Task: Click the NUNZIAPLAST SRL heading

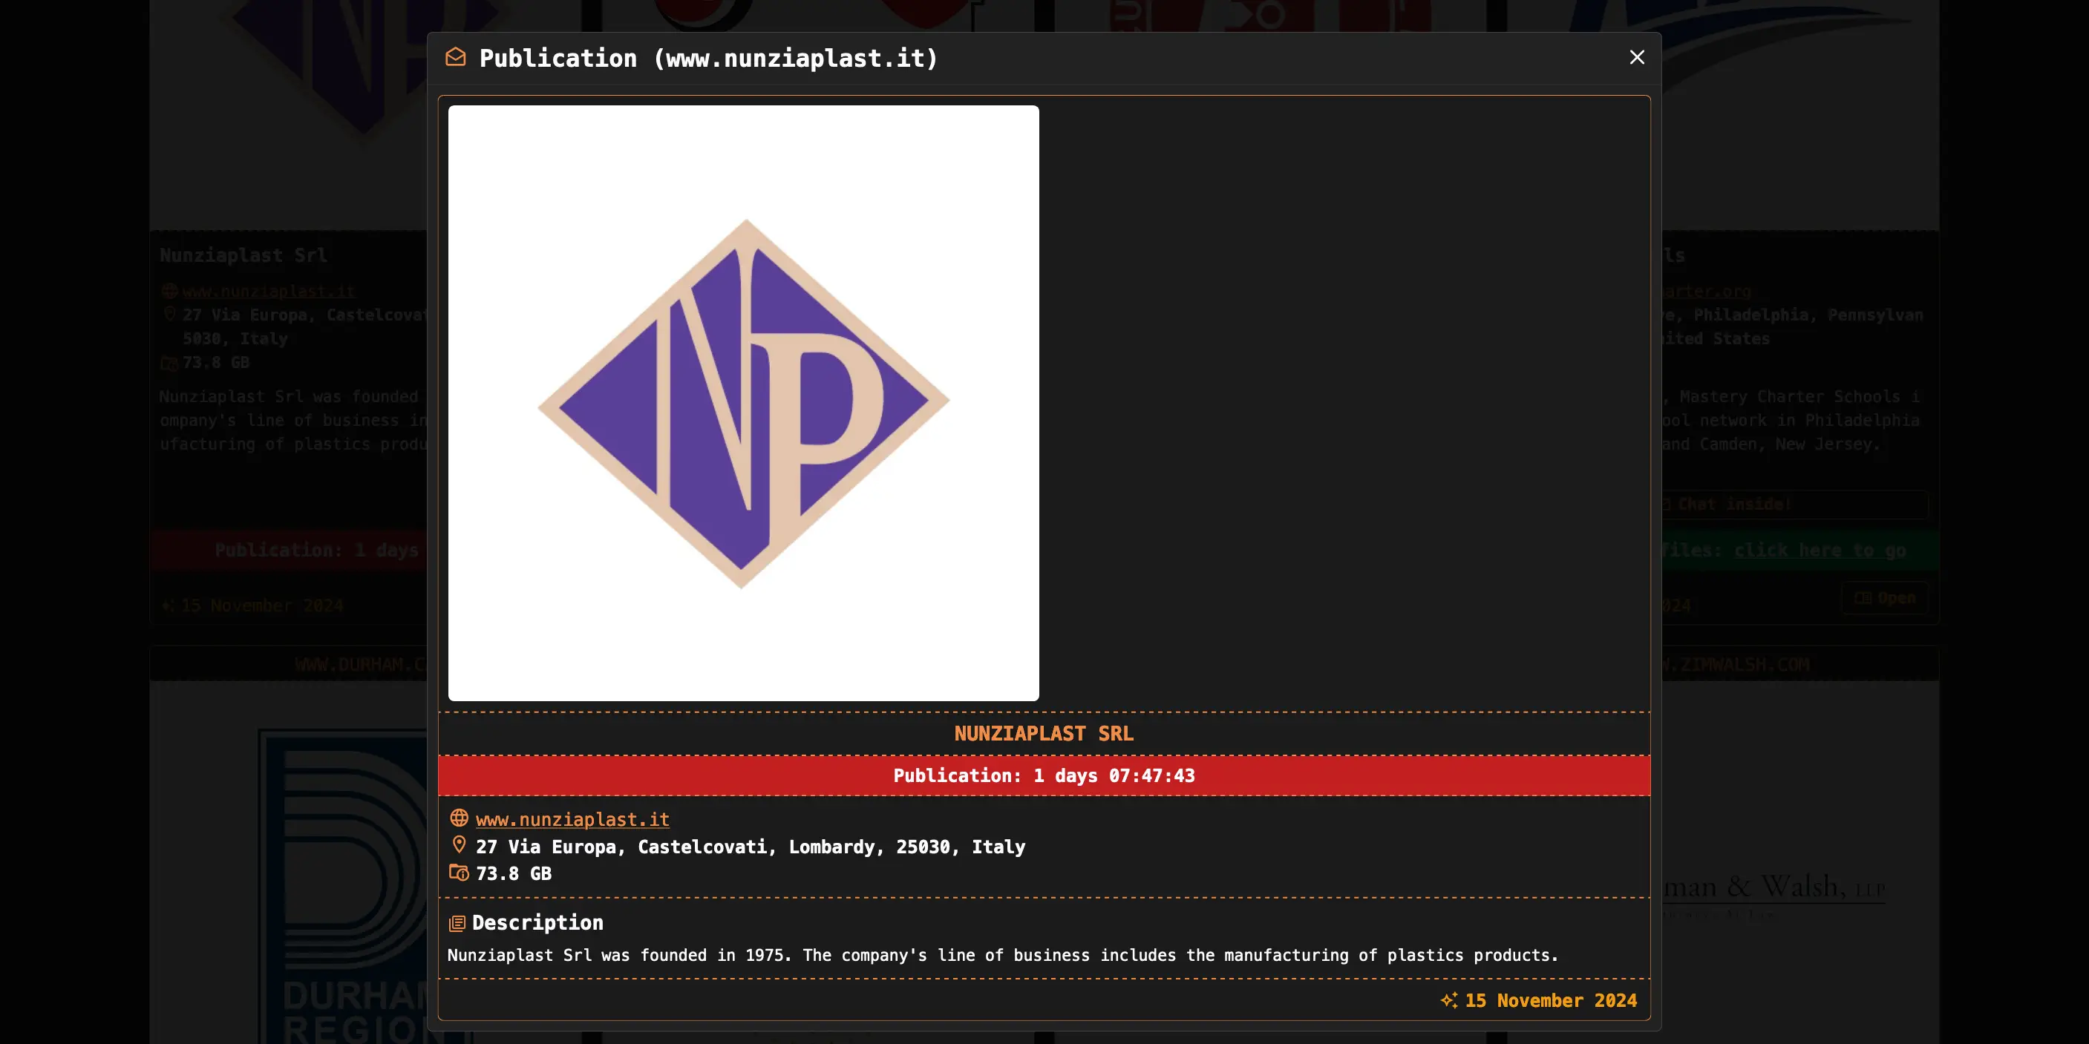Action: pos(1044,734)
